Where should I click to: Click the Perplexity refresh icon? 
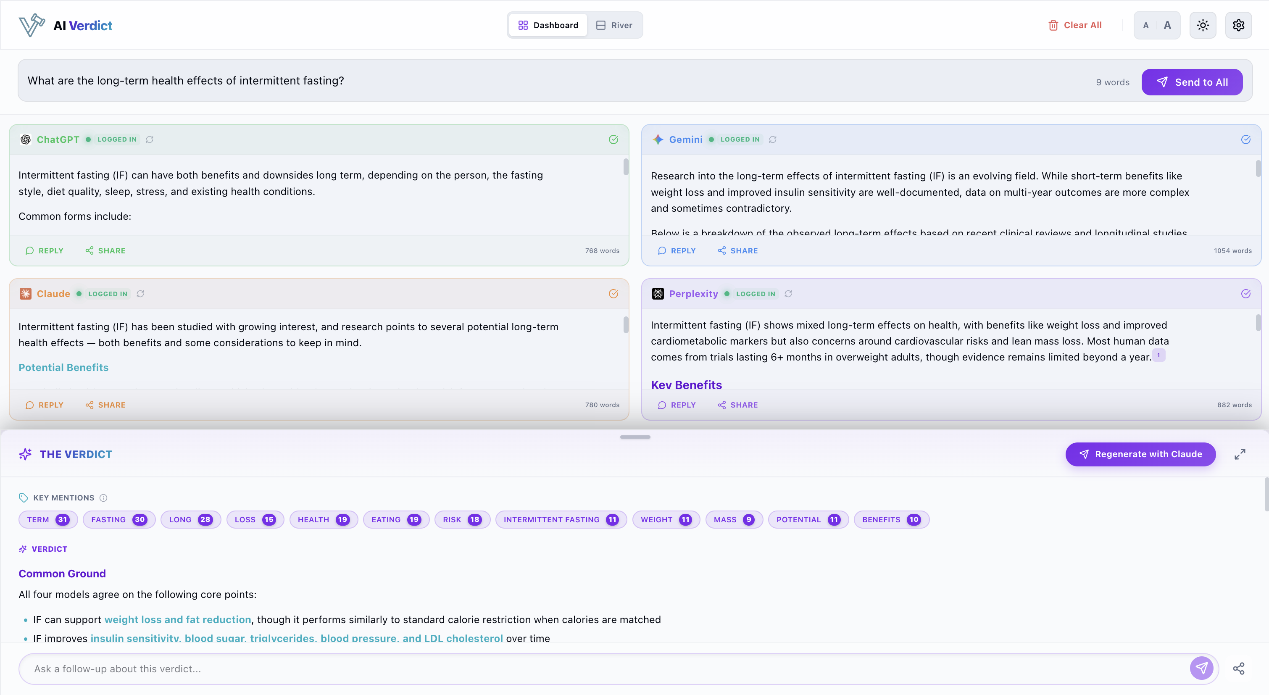pos(788,294)
